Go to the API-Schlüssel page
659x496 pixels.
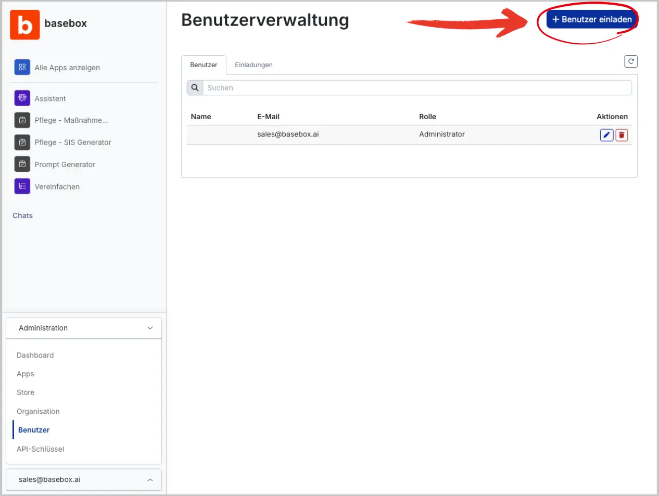pyautogui.click(x=41, y=449)
